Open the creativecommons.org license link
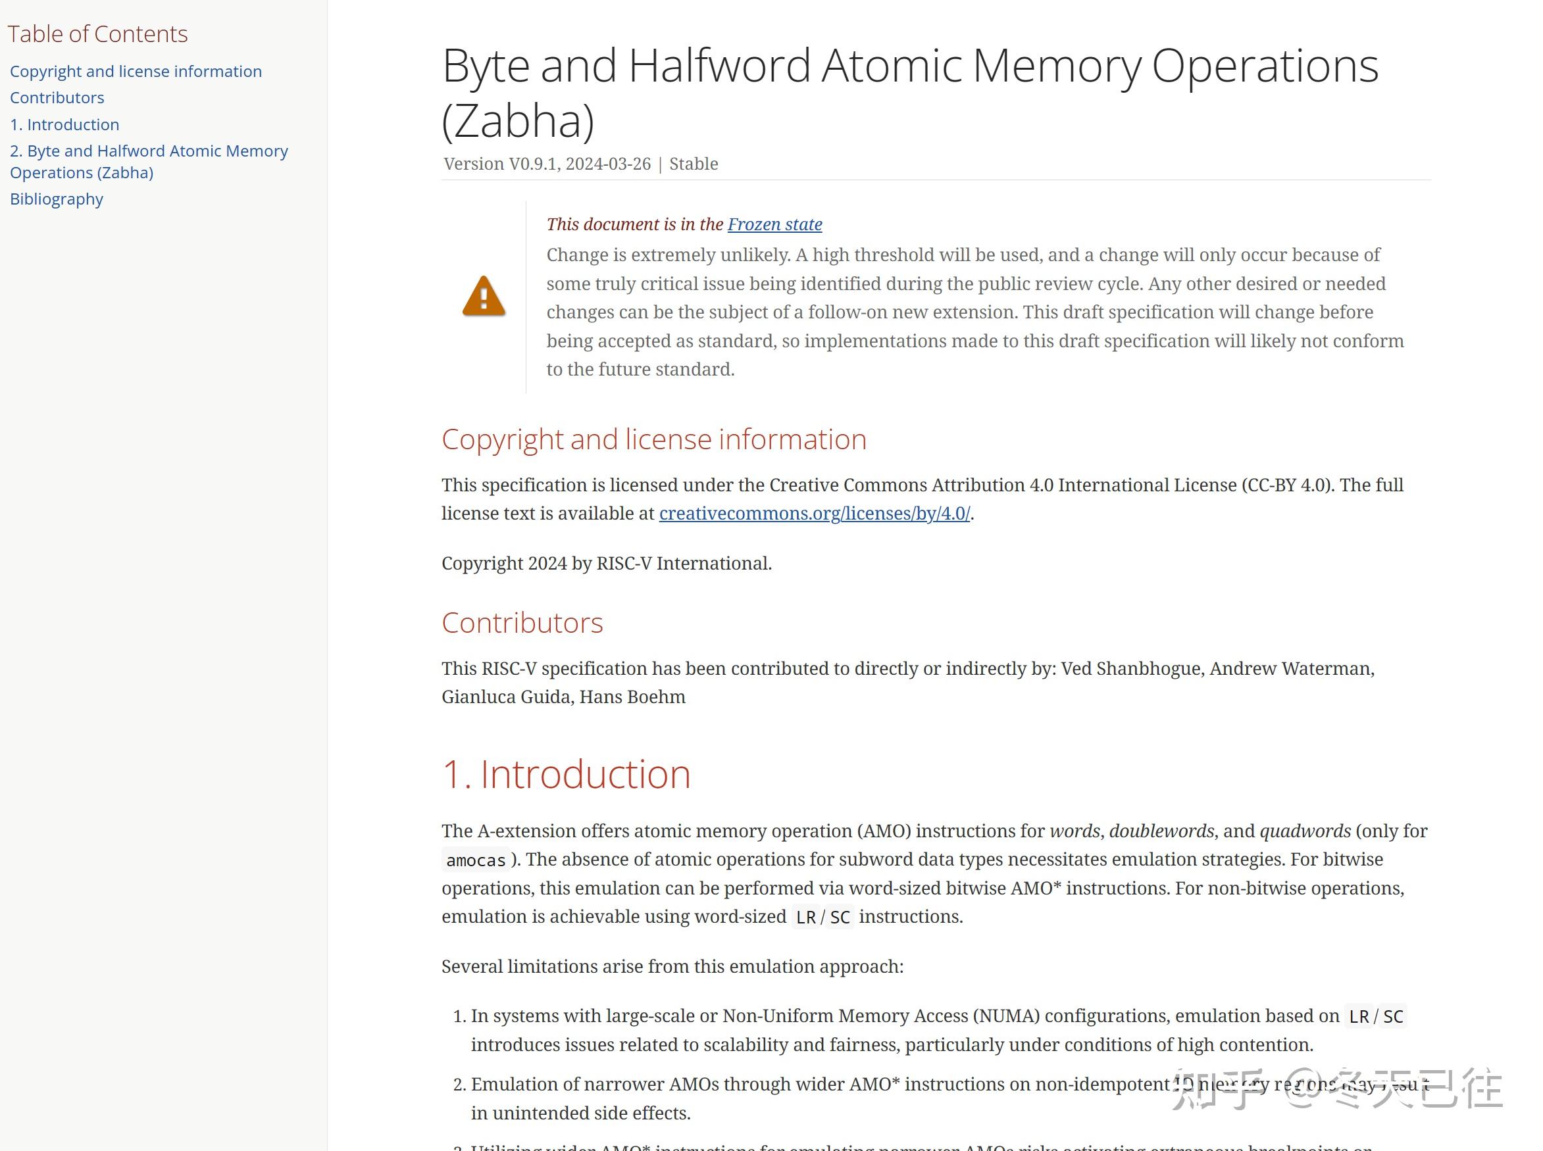 [814, 514]
